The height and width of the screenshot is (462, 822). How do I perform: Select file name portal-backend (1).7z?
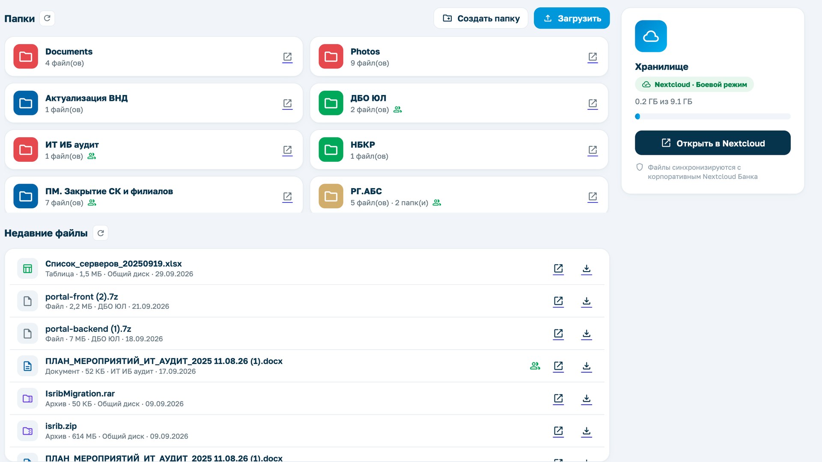pyautogui.click(x=88, y=329)
